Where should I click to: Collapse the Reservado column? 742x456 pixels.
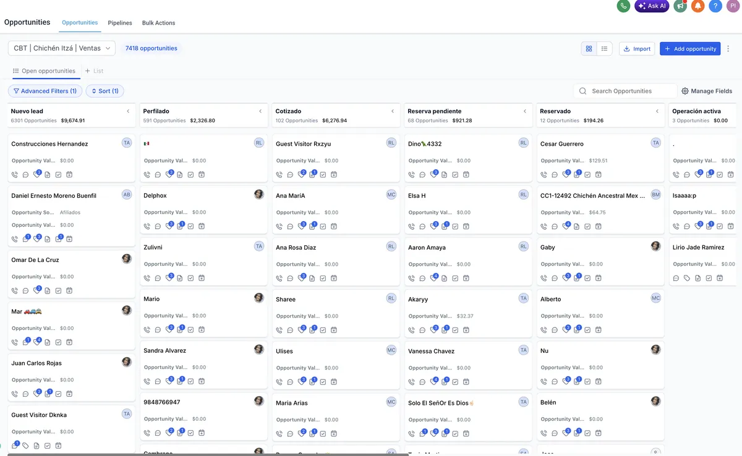pos(657,111)
